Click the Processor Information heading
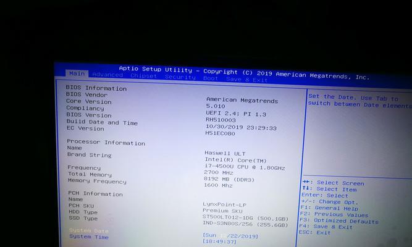The width and height of the screenshot is (412, 247). [x=106, y=143]
